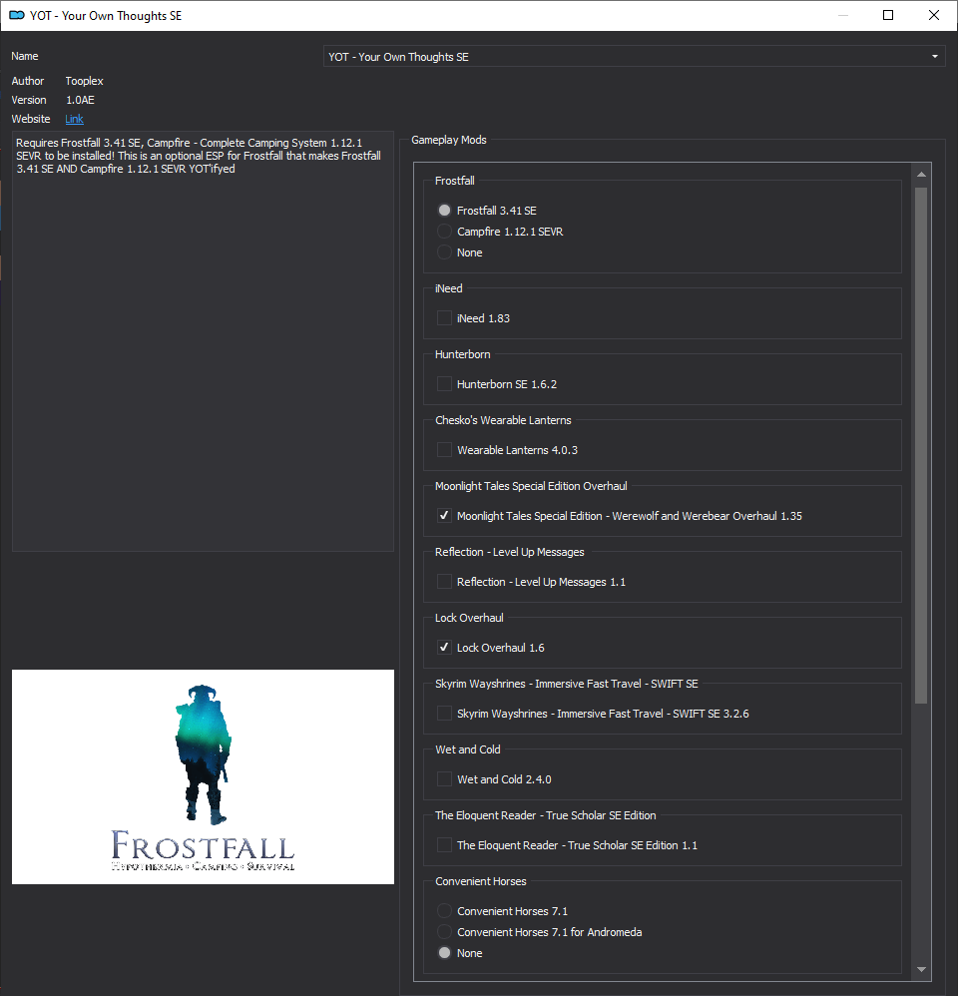This screenshot has height=996, width=958.
Task: Click the mod list vertical scrollbar thumb
Action: [921, 445]
